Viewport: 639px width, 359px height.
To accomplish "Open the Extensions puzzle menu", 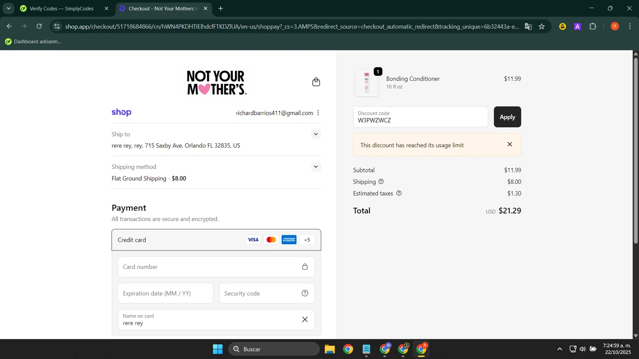I will click(593, 26).
